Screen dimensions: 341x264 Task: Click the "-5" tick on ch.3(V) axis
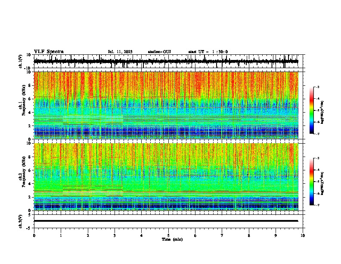click(x=29, y=228)
